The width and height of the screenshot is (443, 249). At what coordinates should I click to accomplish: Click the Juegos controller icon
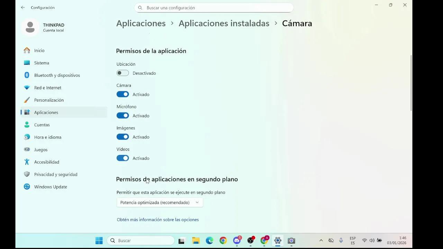click(27, 150)
